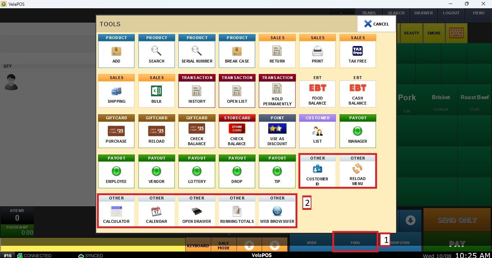Select Payout Vendor option
Image resolution: width=492 pixels, height=258 pixels.
click(x=156, y=174)
